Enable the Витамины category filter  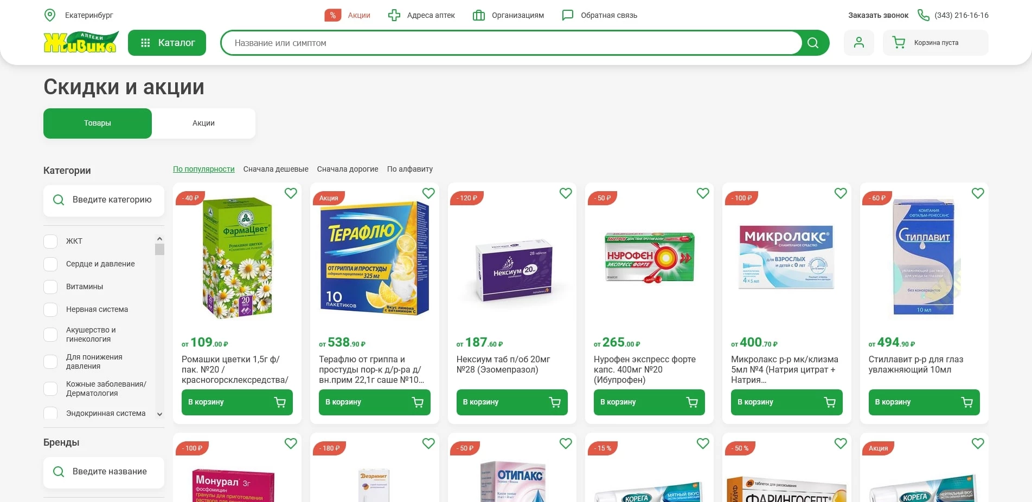[x=50, y=287]
